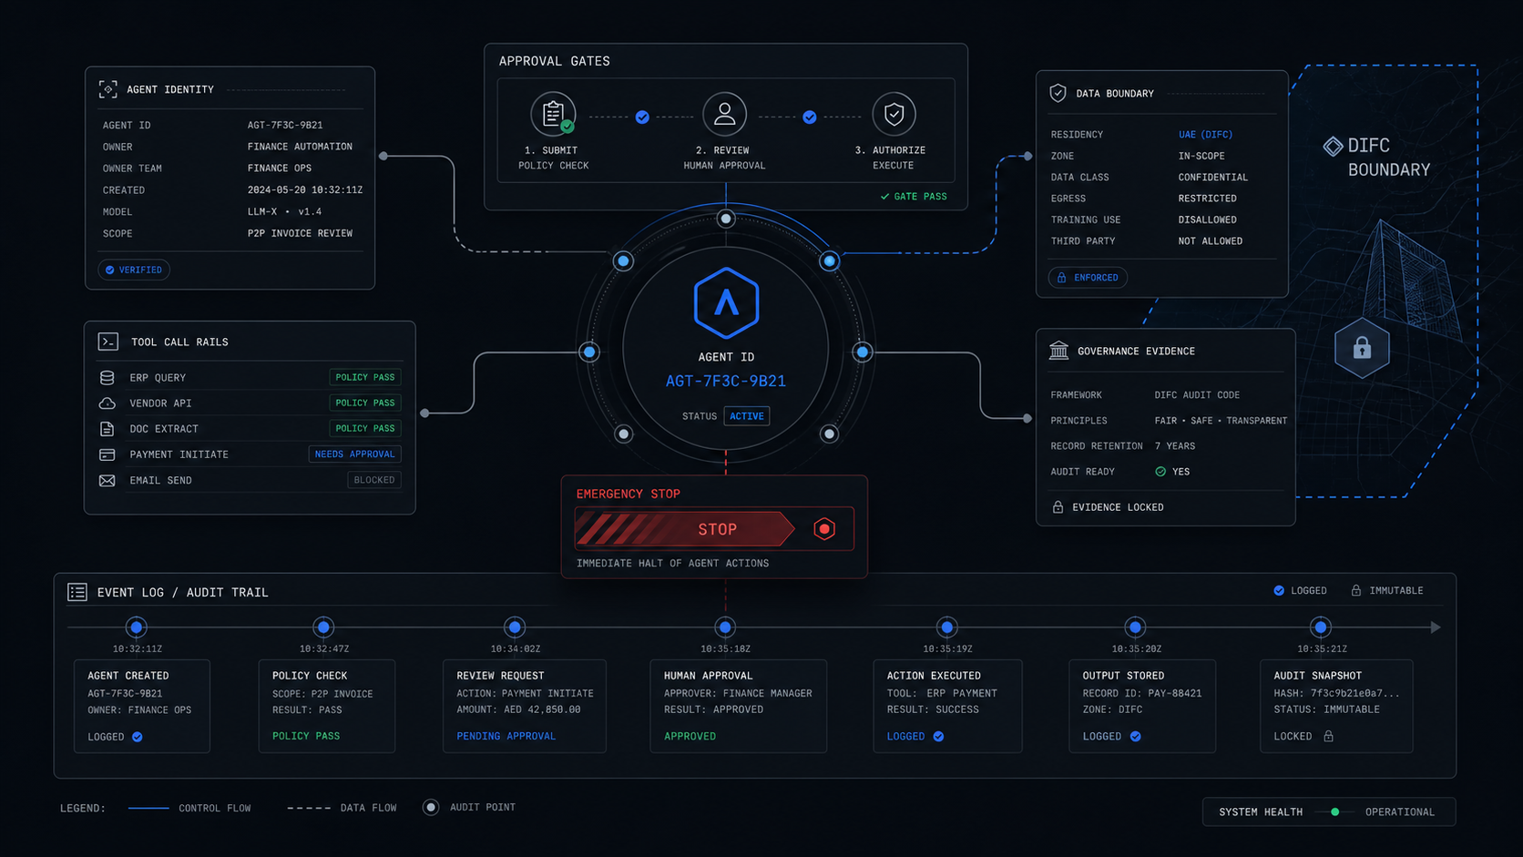
Task: Select the 10:32:11Z timeline marker
Action: 137,627
